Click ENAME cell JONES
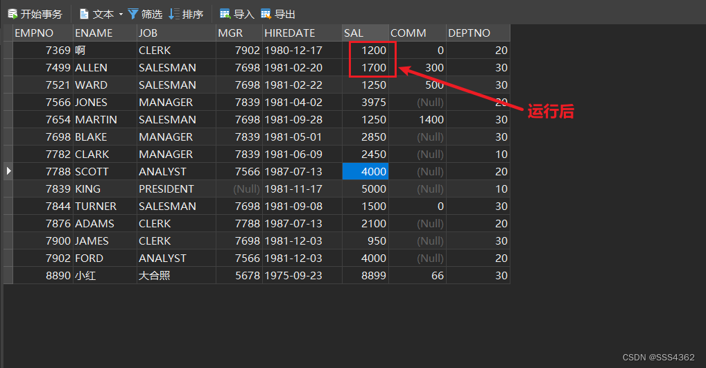 (x=105, y=102)
